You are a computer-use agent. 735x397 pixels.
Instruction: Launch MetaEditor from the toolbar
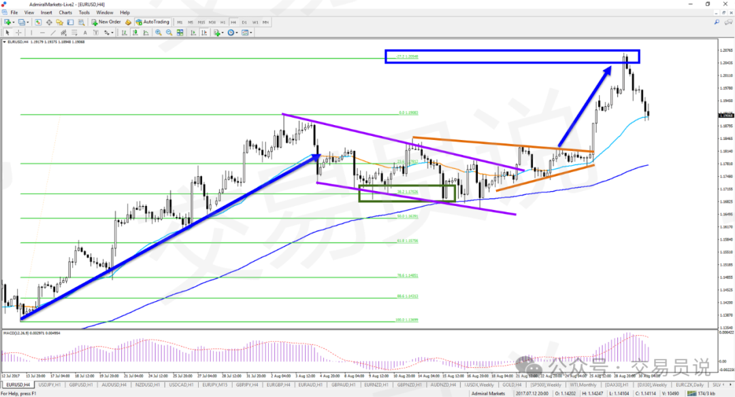point(128,22)
